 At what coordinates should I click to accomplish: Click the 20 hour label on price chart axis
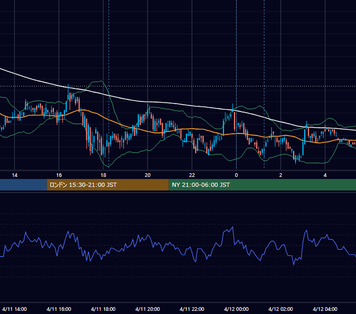148,175
